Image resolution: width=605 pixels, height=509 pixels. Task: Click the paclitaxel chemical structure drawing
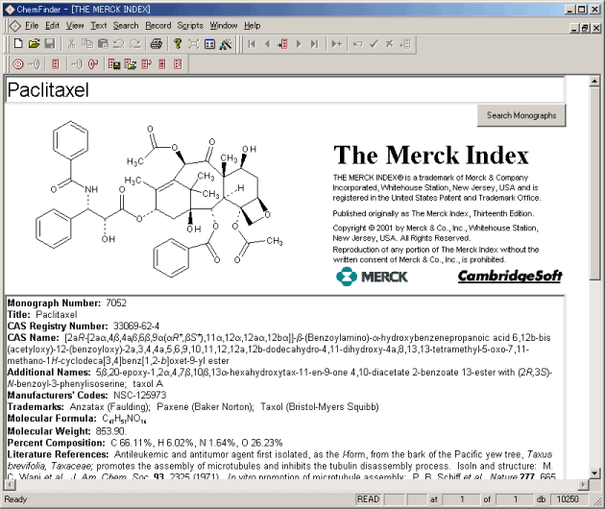(x=159, y=200)
